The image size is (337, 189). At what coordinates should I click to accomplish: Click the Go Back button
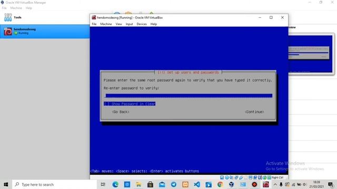(x=121, y=112)
